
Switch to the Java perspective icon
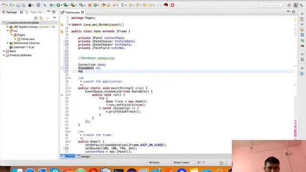tap(295, 5)
